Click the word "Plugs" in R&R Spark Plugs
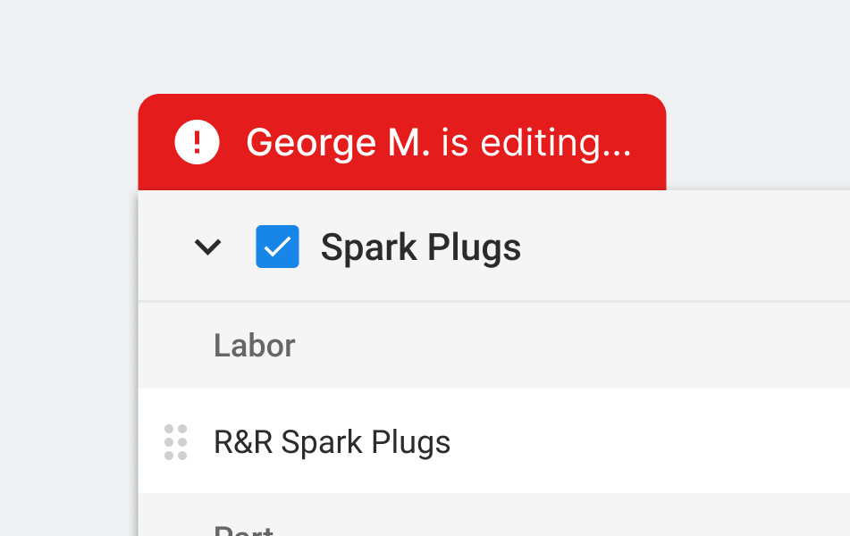Image resolution: width=850 pixels, height=536 pixels. pyautogui.click(x=411, y=442)
